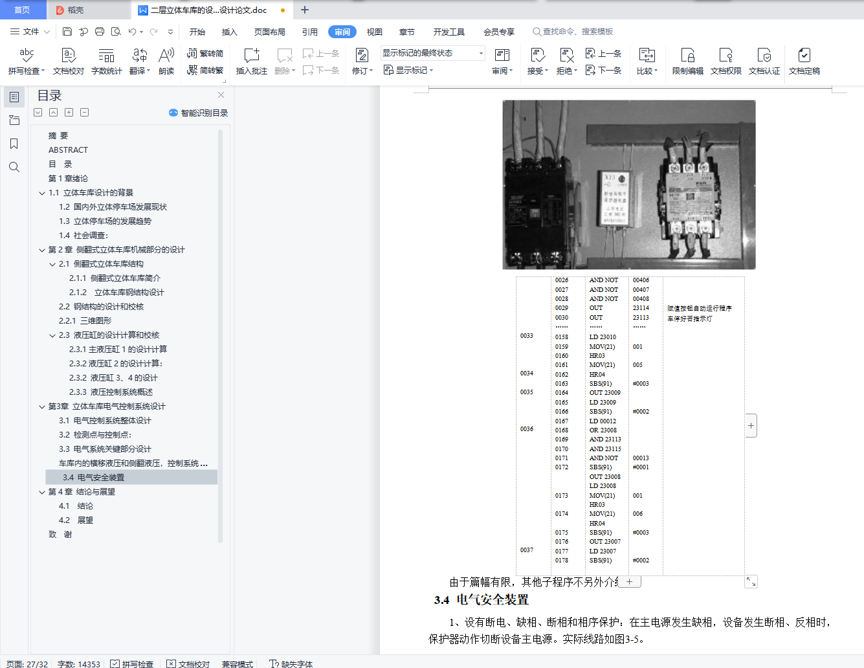Insert a comment with 插入批注
Viewport: 864px width, 668px height.
tap(252, 61)
